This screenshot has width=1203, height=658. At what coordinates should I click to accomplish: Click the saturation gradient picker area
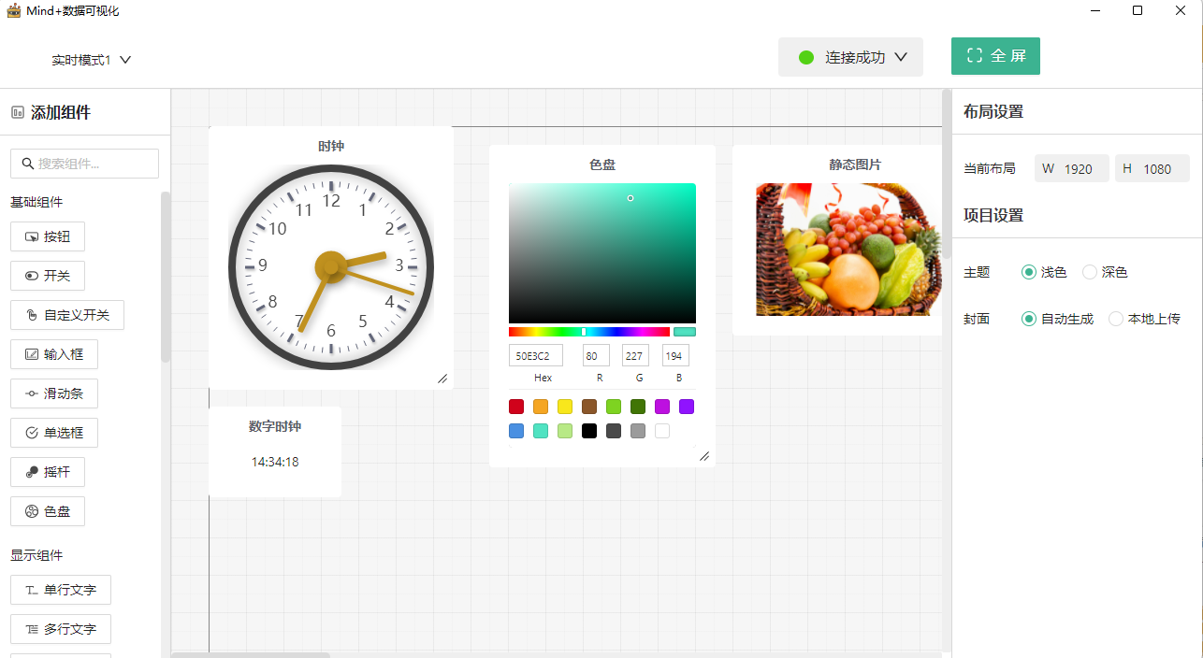(x=602, y=253)
